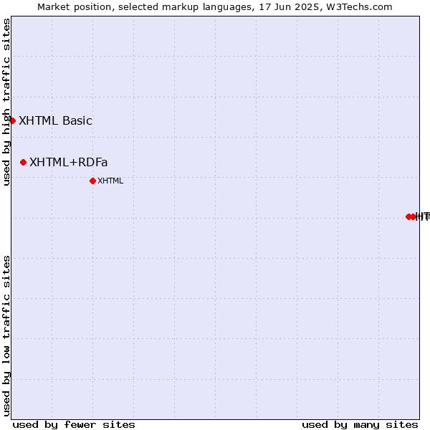The height and width of the screenshot is (430, 430).
Task: Click the 'used by high traffic sites' label
Action: point(6,102)
